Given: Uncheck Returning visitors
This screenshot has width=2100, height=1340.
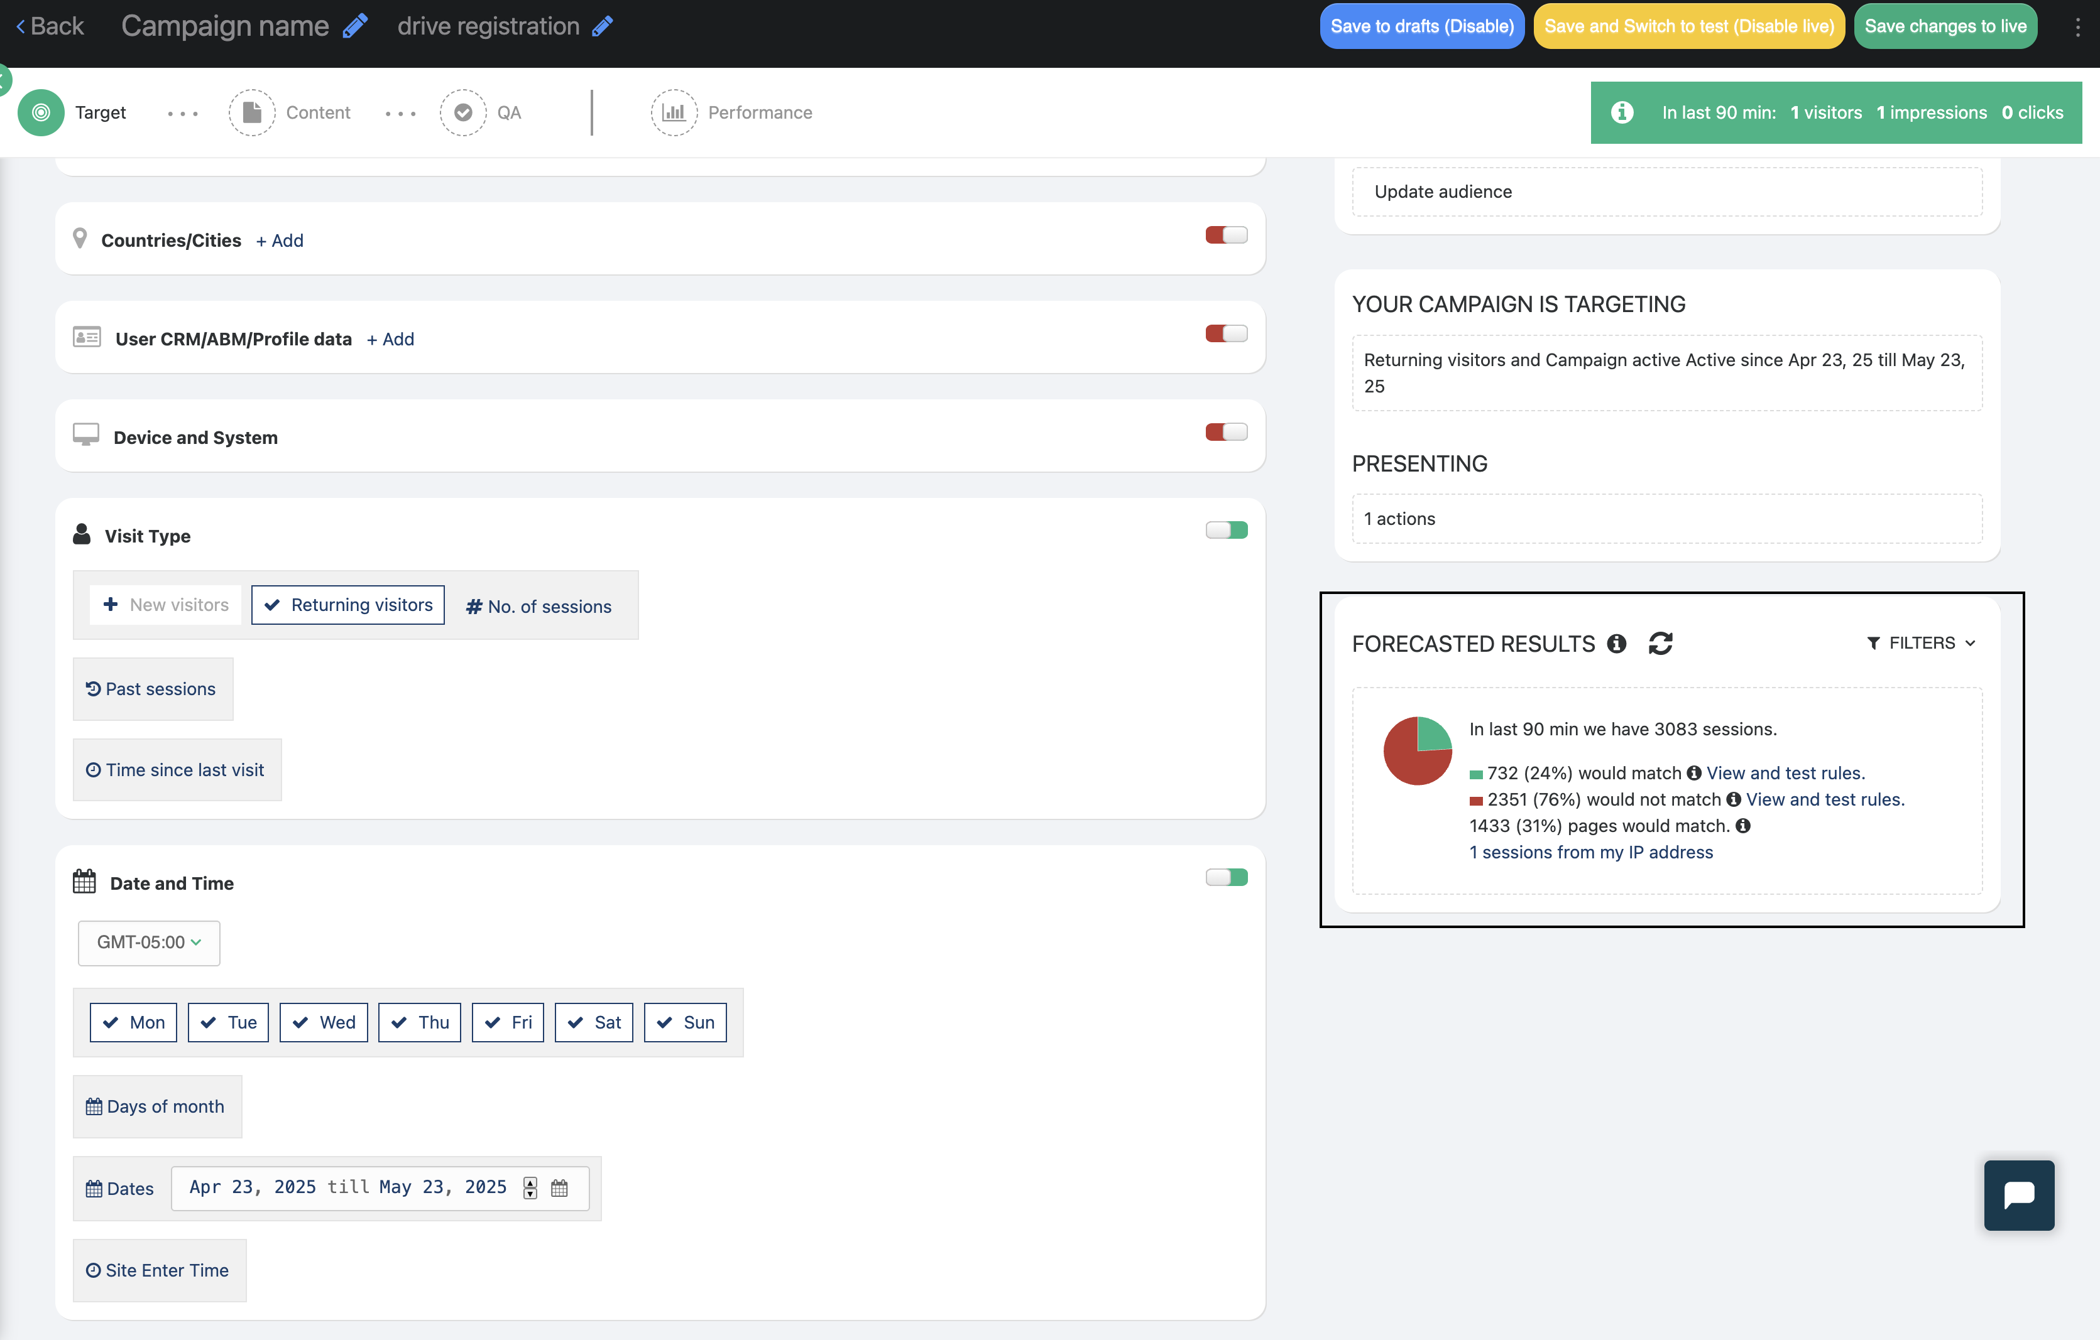Looking at the screenshot, I should 348,605.
